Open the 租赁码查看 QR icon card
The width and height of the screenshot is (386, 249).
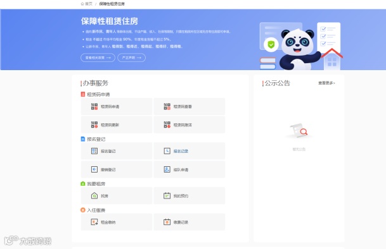[x=190, y=107]
